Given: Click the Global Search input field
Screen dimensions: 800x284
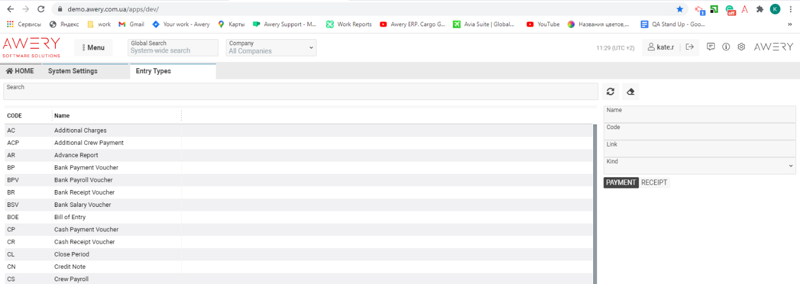Looking at the screenshot, I should click(x=173, y=50).
